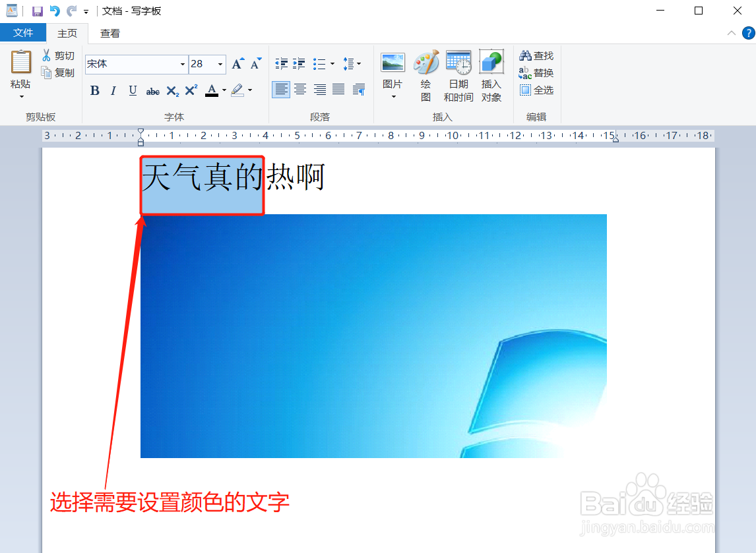This screenshot has width=756, height=553.
Task: Open the font size dropdown
Action: 220,64
